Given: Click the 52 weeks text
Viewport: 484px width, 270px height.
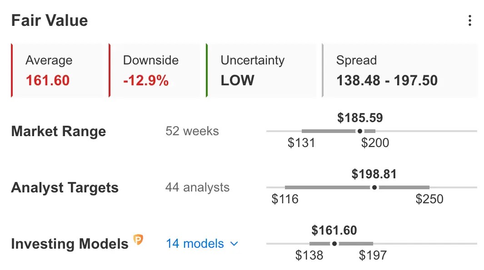Looking at the screenshot, I should (x=192, y=131).
